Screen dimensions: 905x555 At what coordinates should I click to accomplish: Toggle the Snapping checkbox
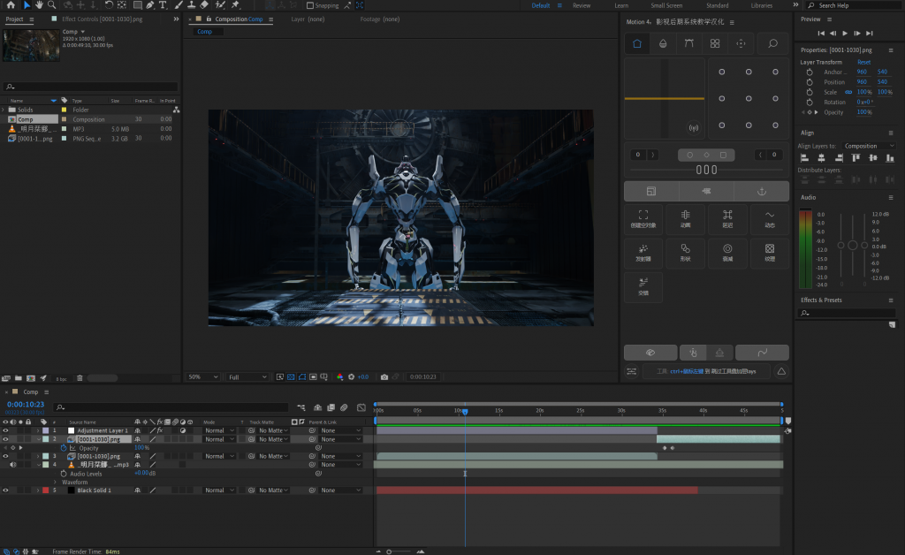[310, 5]
